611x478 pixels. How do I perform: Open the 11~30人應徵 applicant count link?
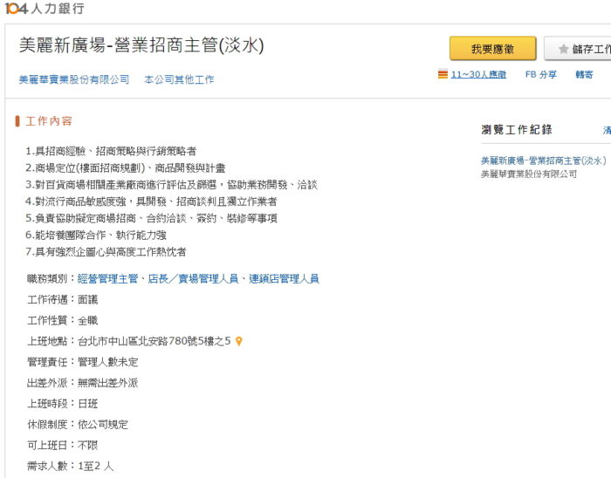478,74
